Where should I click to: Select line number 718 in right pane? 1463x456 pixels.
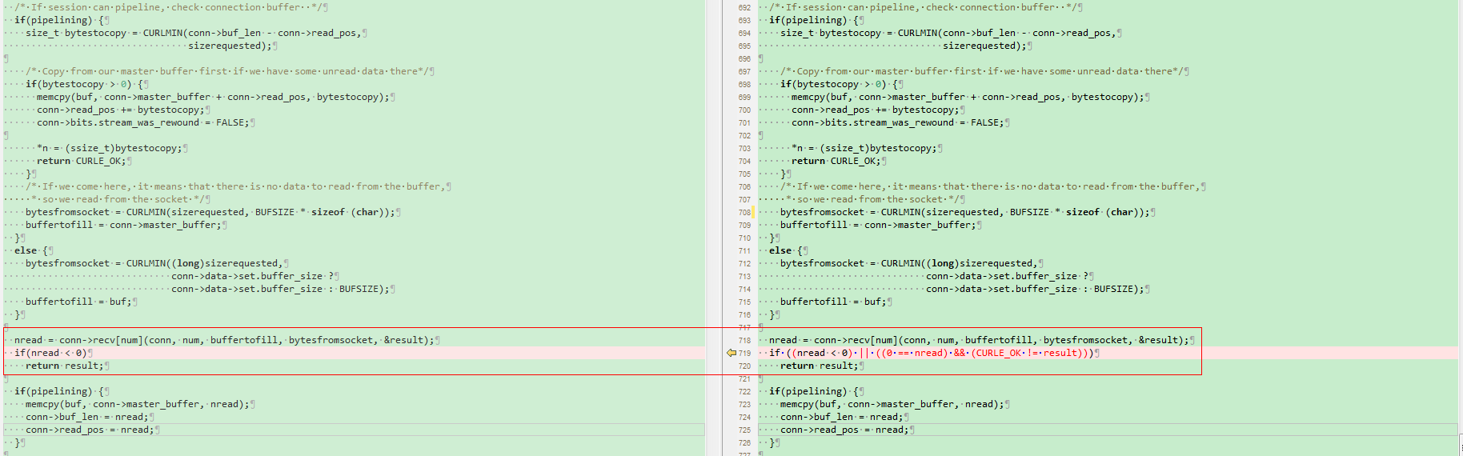(x=744, y=340)
